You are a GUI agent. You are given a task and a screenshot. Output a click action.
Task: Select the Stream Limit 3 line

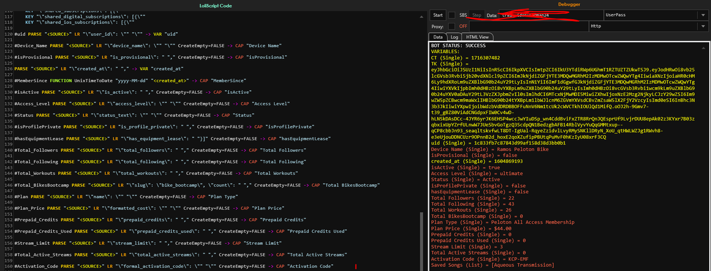point(468,247)
